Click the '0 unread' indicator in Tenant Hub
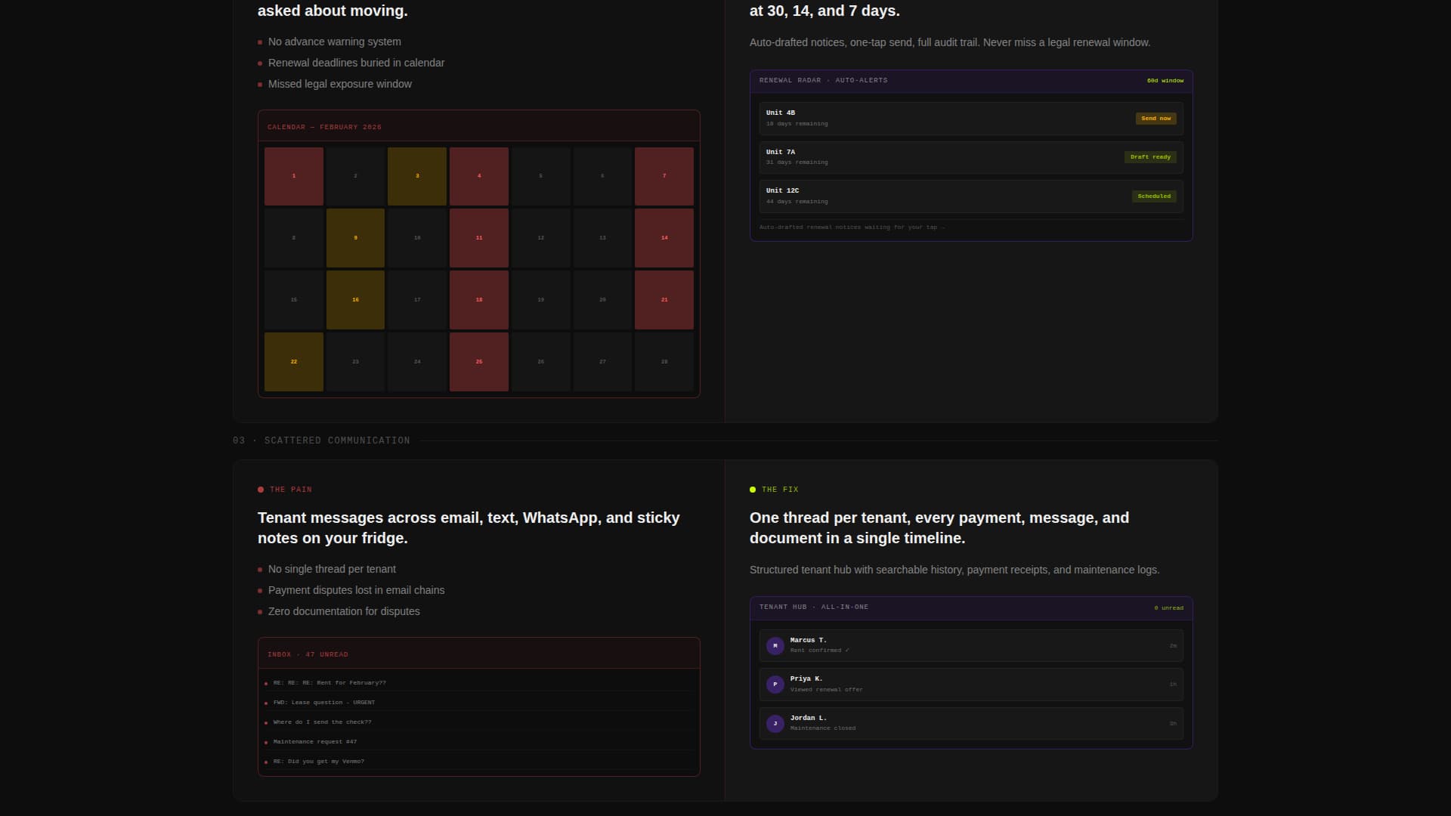The height and width of the screenshot is (816, 1451). coord(1168,608)
